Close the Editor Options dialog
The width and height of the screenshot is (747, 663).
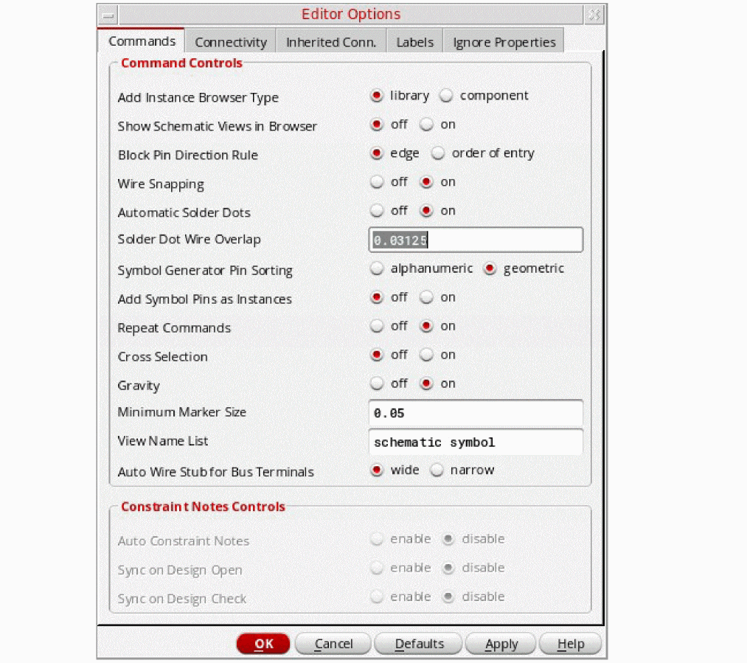tap(594, 15)
